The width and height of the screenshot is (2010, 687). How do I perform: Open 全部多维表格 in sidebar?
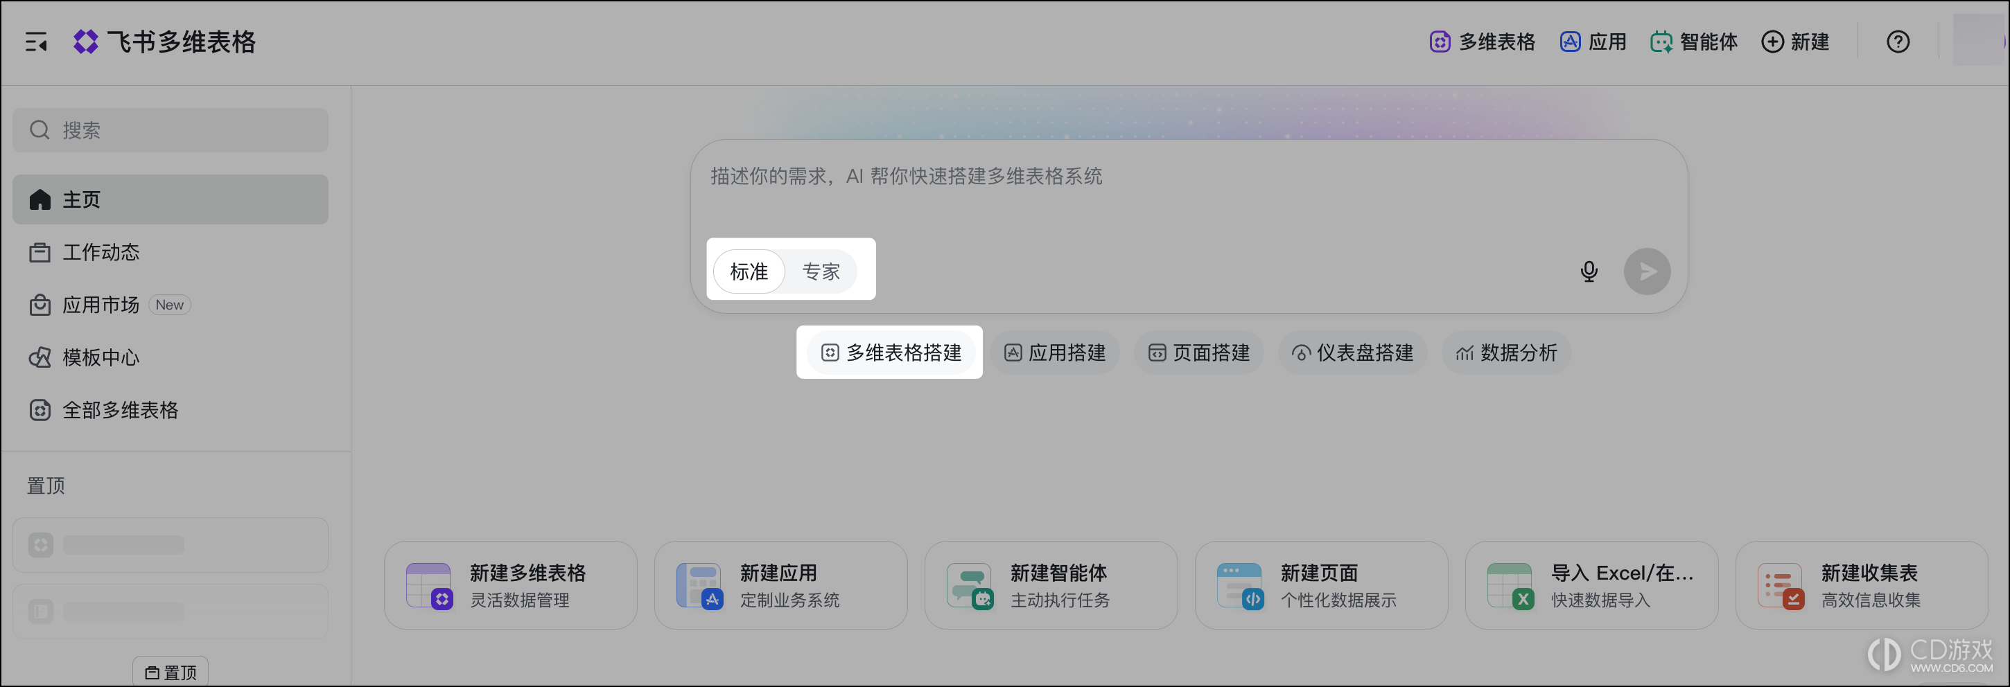pyautogui.click(x=170, y=410)
